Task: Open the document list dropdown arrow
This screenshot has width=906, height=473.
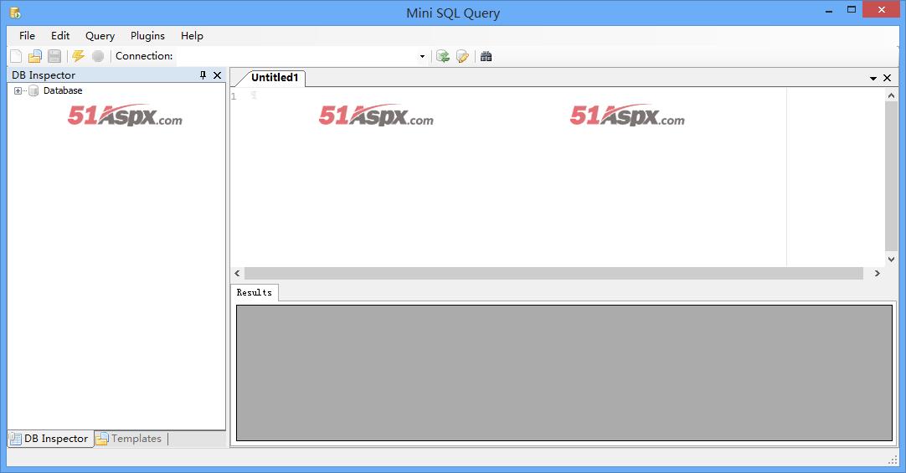Action: pyautogui.click(x=873, y=78)
